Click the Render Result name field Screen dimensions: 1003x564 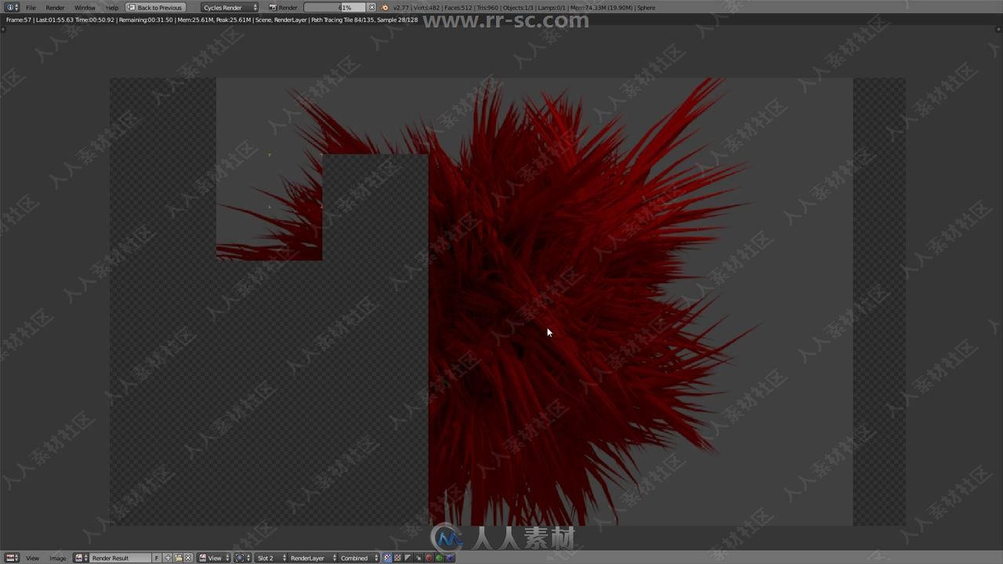(x=120, y=558)
